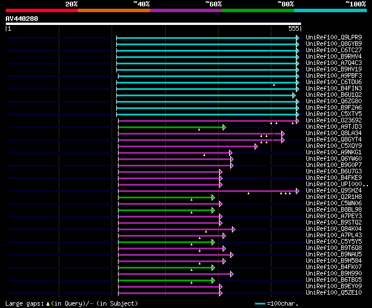Click the arrowhead ending the UniRef100_A7PL43 bar

tap(224, 236)
